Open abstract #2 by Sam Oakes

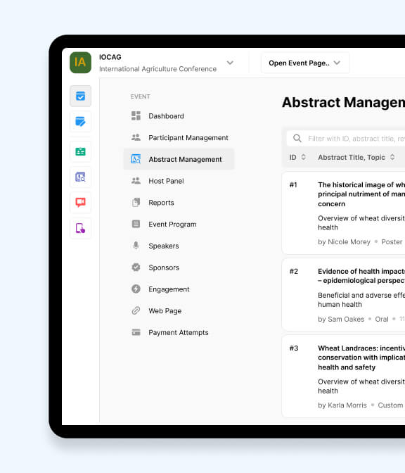coord(344,294)
